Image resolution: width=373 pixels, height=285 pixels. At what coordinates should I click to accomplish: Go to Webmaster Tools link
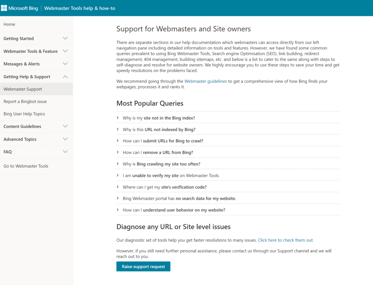[26, 166]
